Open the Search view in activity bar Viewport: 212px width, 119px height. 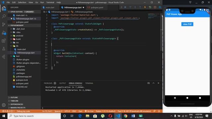(x=4, y=17)
